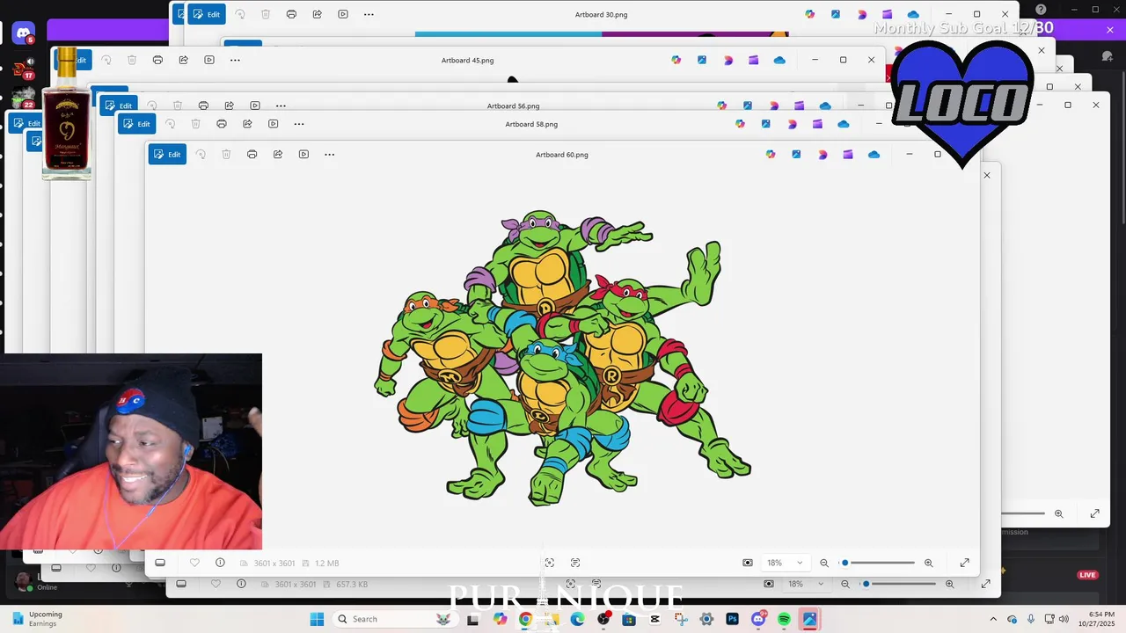Delete the Artboard 60.png image
Screen dimensions: 1126x633
(226, 155)
